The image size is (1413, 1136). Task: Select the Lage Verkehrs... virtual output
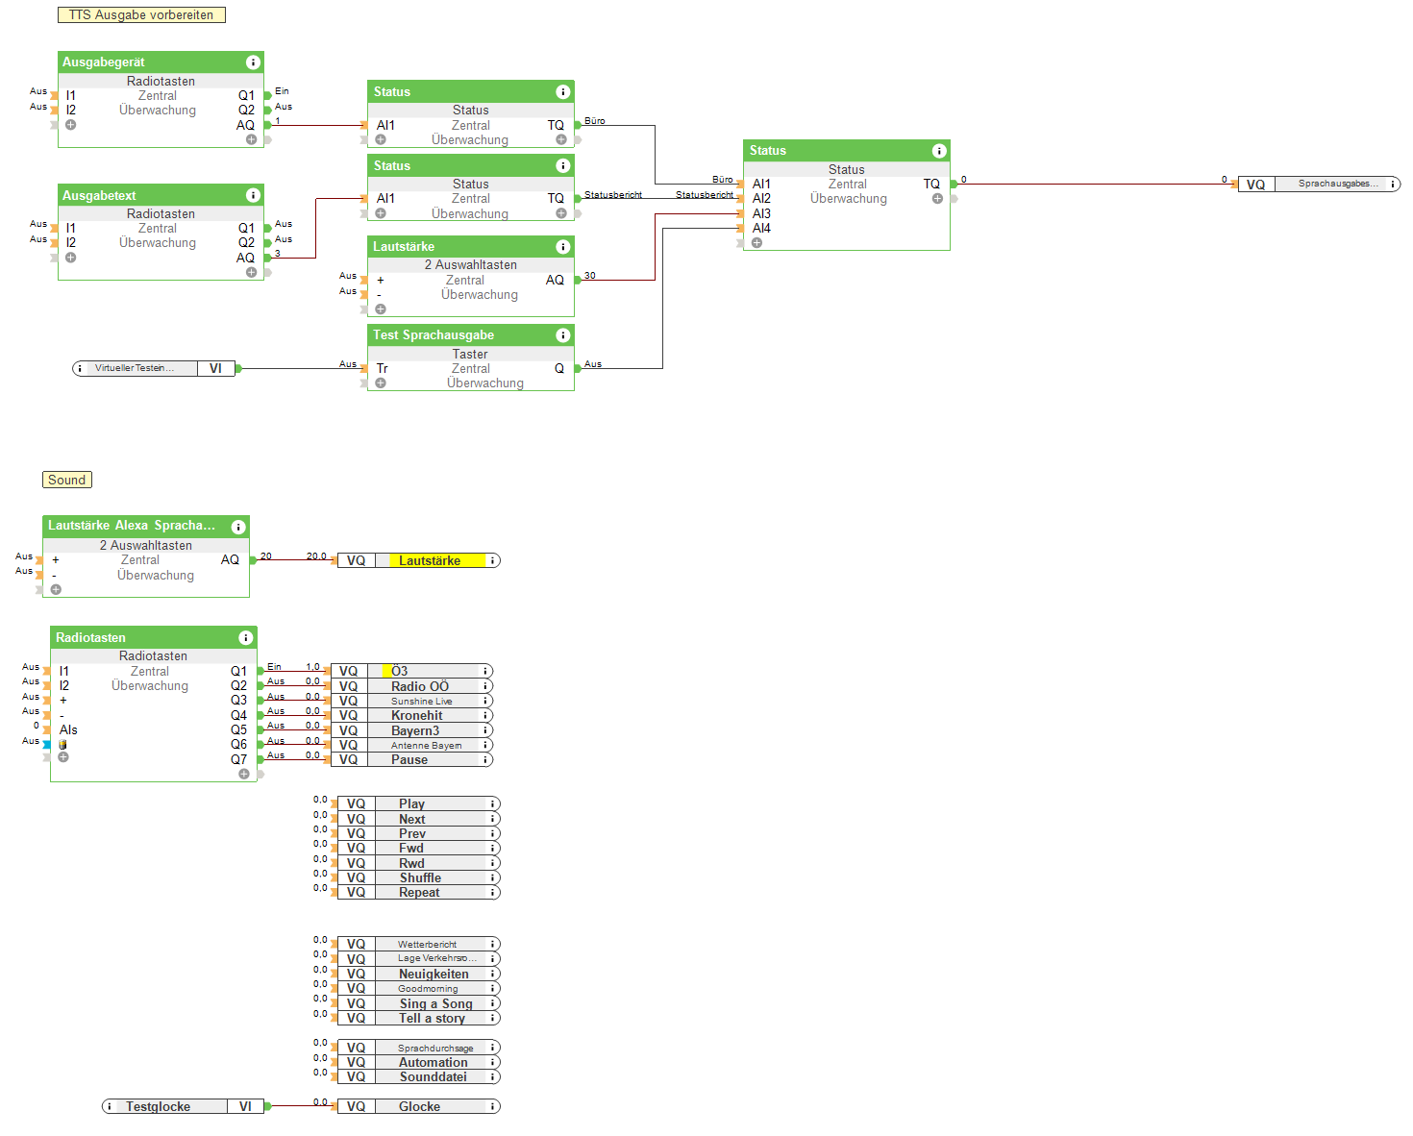tap(419, 958)
